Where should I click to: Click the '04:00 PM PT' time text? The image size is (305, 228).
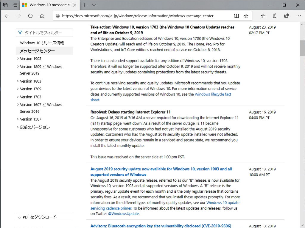(259, 118)
